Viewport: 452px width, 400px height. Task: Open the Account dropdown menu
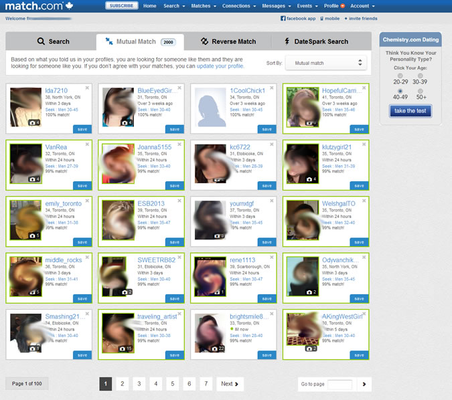(362, 6)
